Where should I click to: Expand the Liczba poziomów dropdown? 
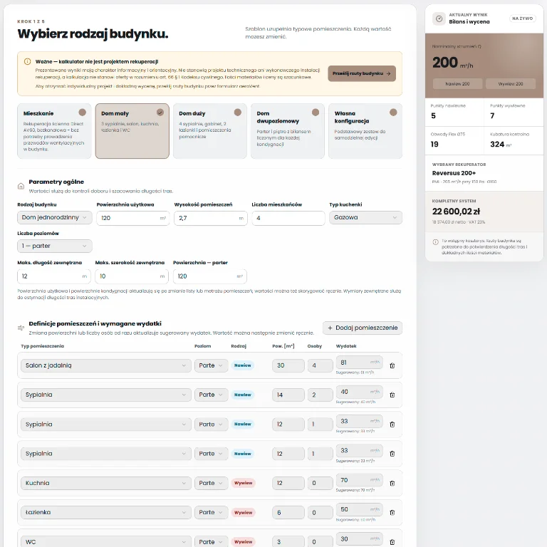(x=55, y=246)
